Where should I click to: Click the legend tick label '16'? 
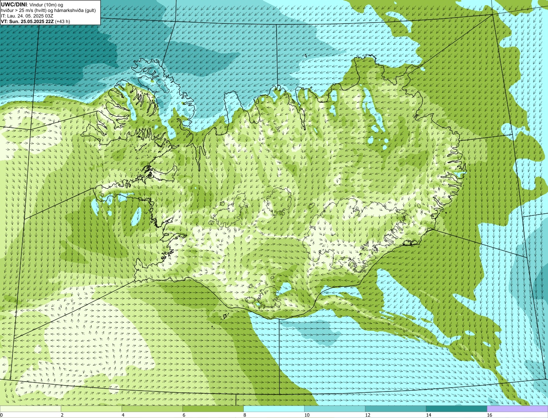point(489,415)
